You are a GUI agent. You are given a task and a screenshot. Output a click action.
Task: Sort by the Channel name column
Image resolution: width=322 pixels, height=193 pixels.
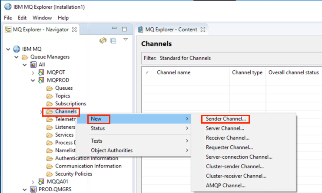tap(173, 72)
